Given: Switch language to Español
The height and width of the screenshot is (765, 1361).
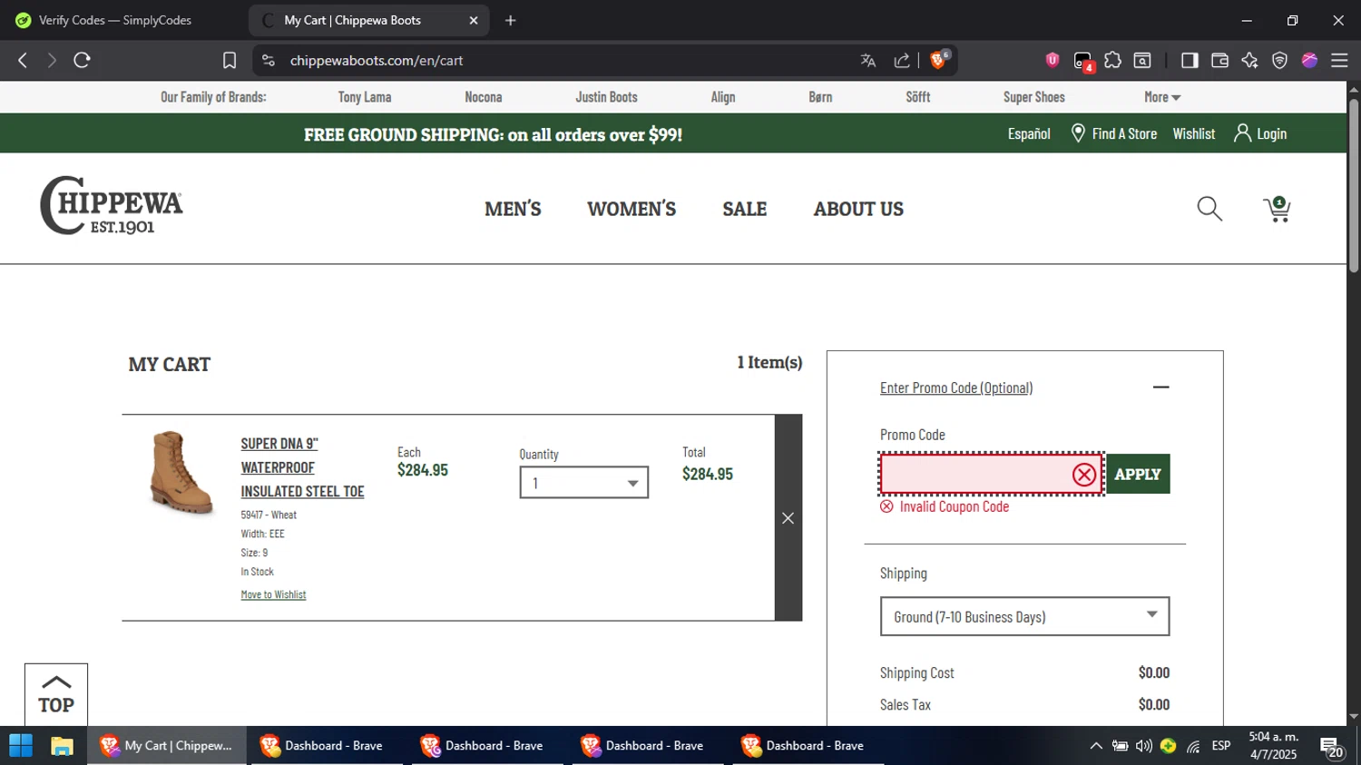Looking at the screenshot, I should pos(1029,133).
